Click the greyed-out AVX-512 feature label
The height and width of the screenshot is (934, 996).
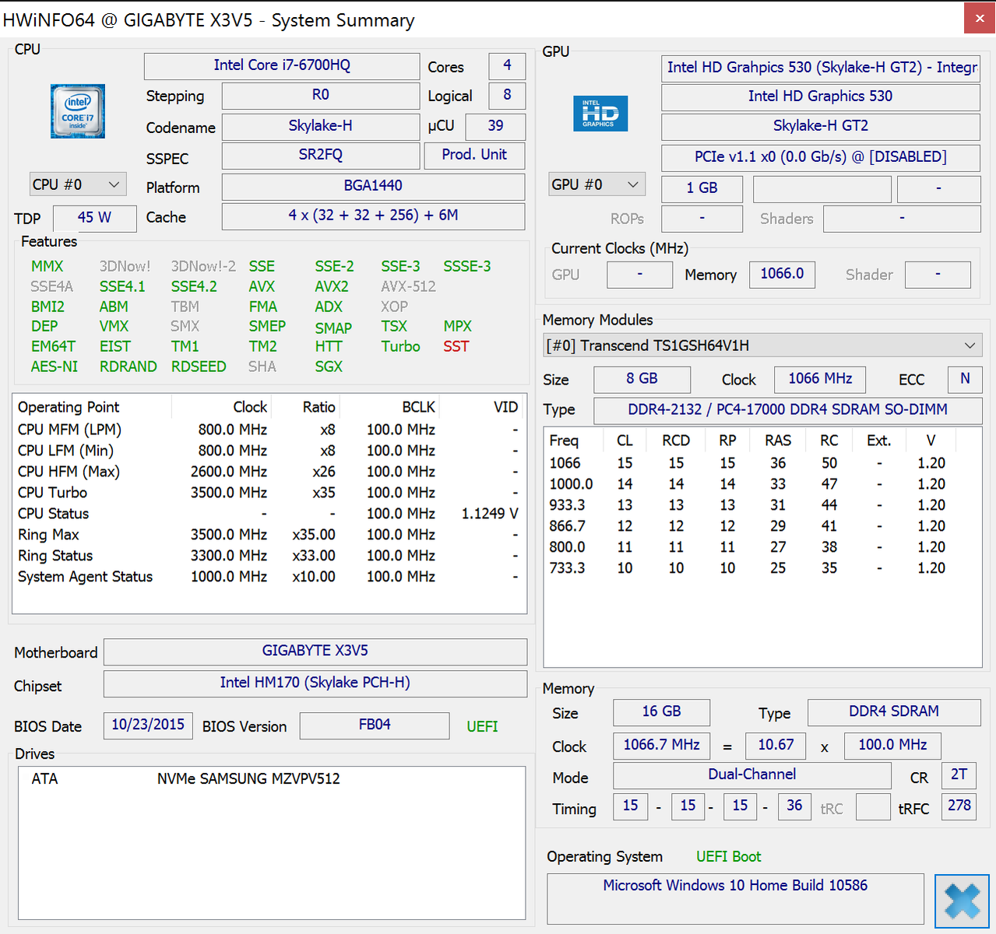point(409,286)
